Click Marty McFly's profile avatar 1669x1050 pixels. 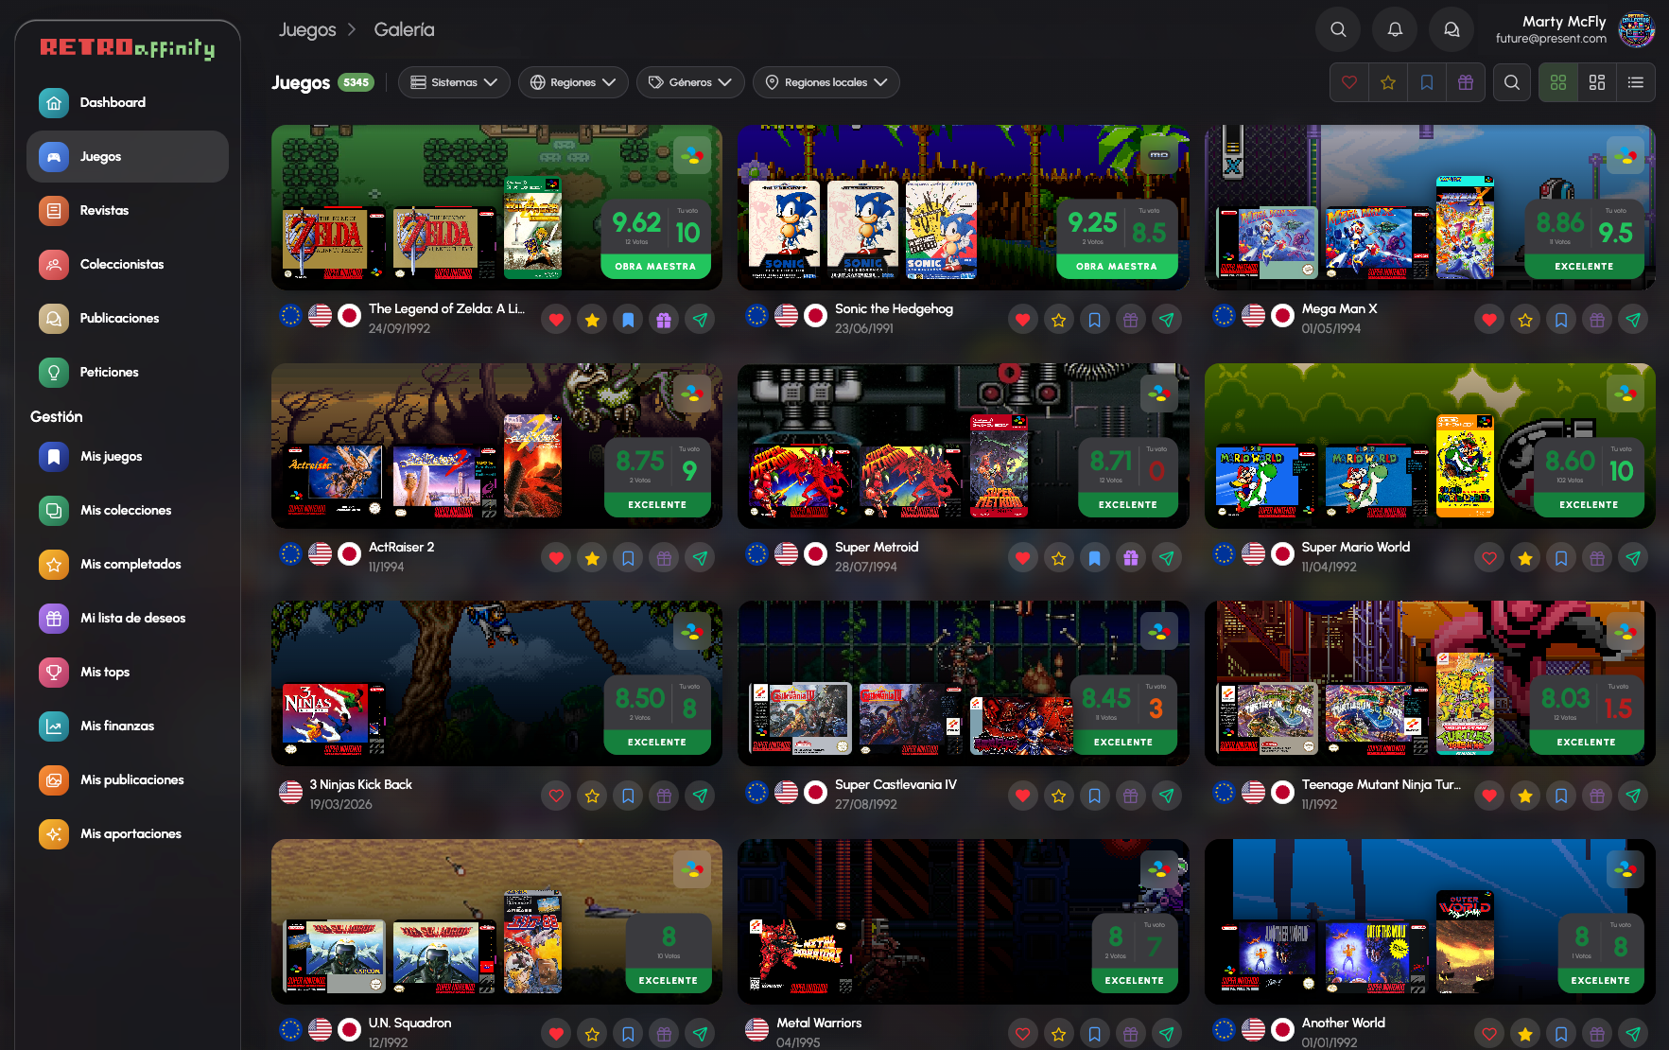click(1636, 29)
